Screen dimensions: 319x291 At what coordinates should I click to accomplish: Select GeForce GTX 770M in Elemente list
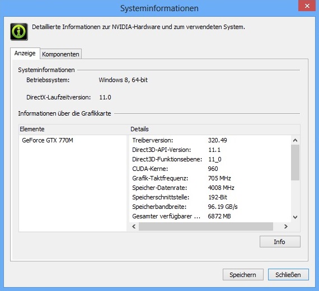[48, 140]
